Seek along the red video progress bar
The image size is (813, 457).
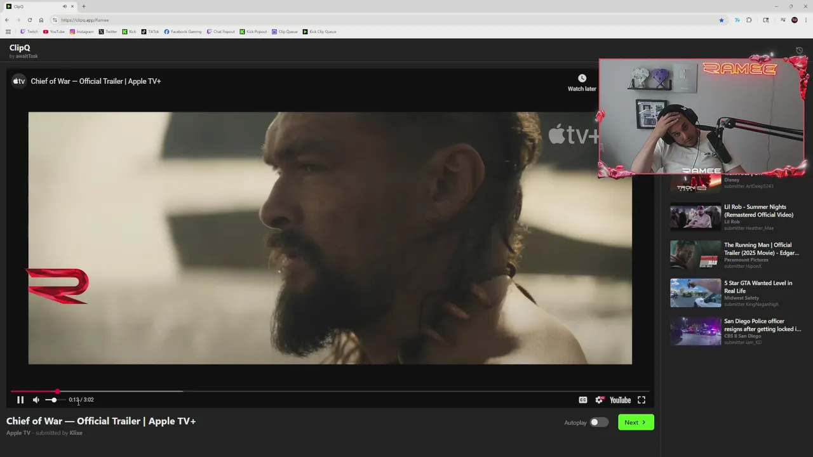330,392
